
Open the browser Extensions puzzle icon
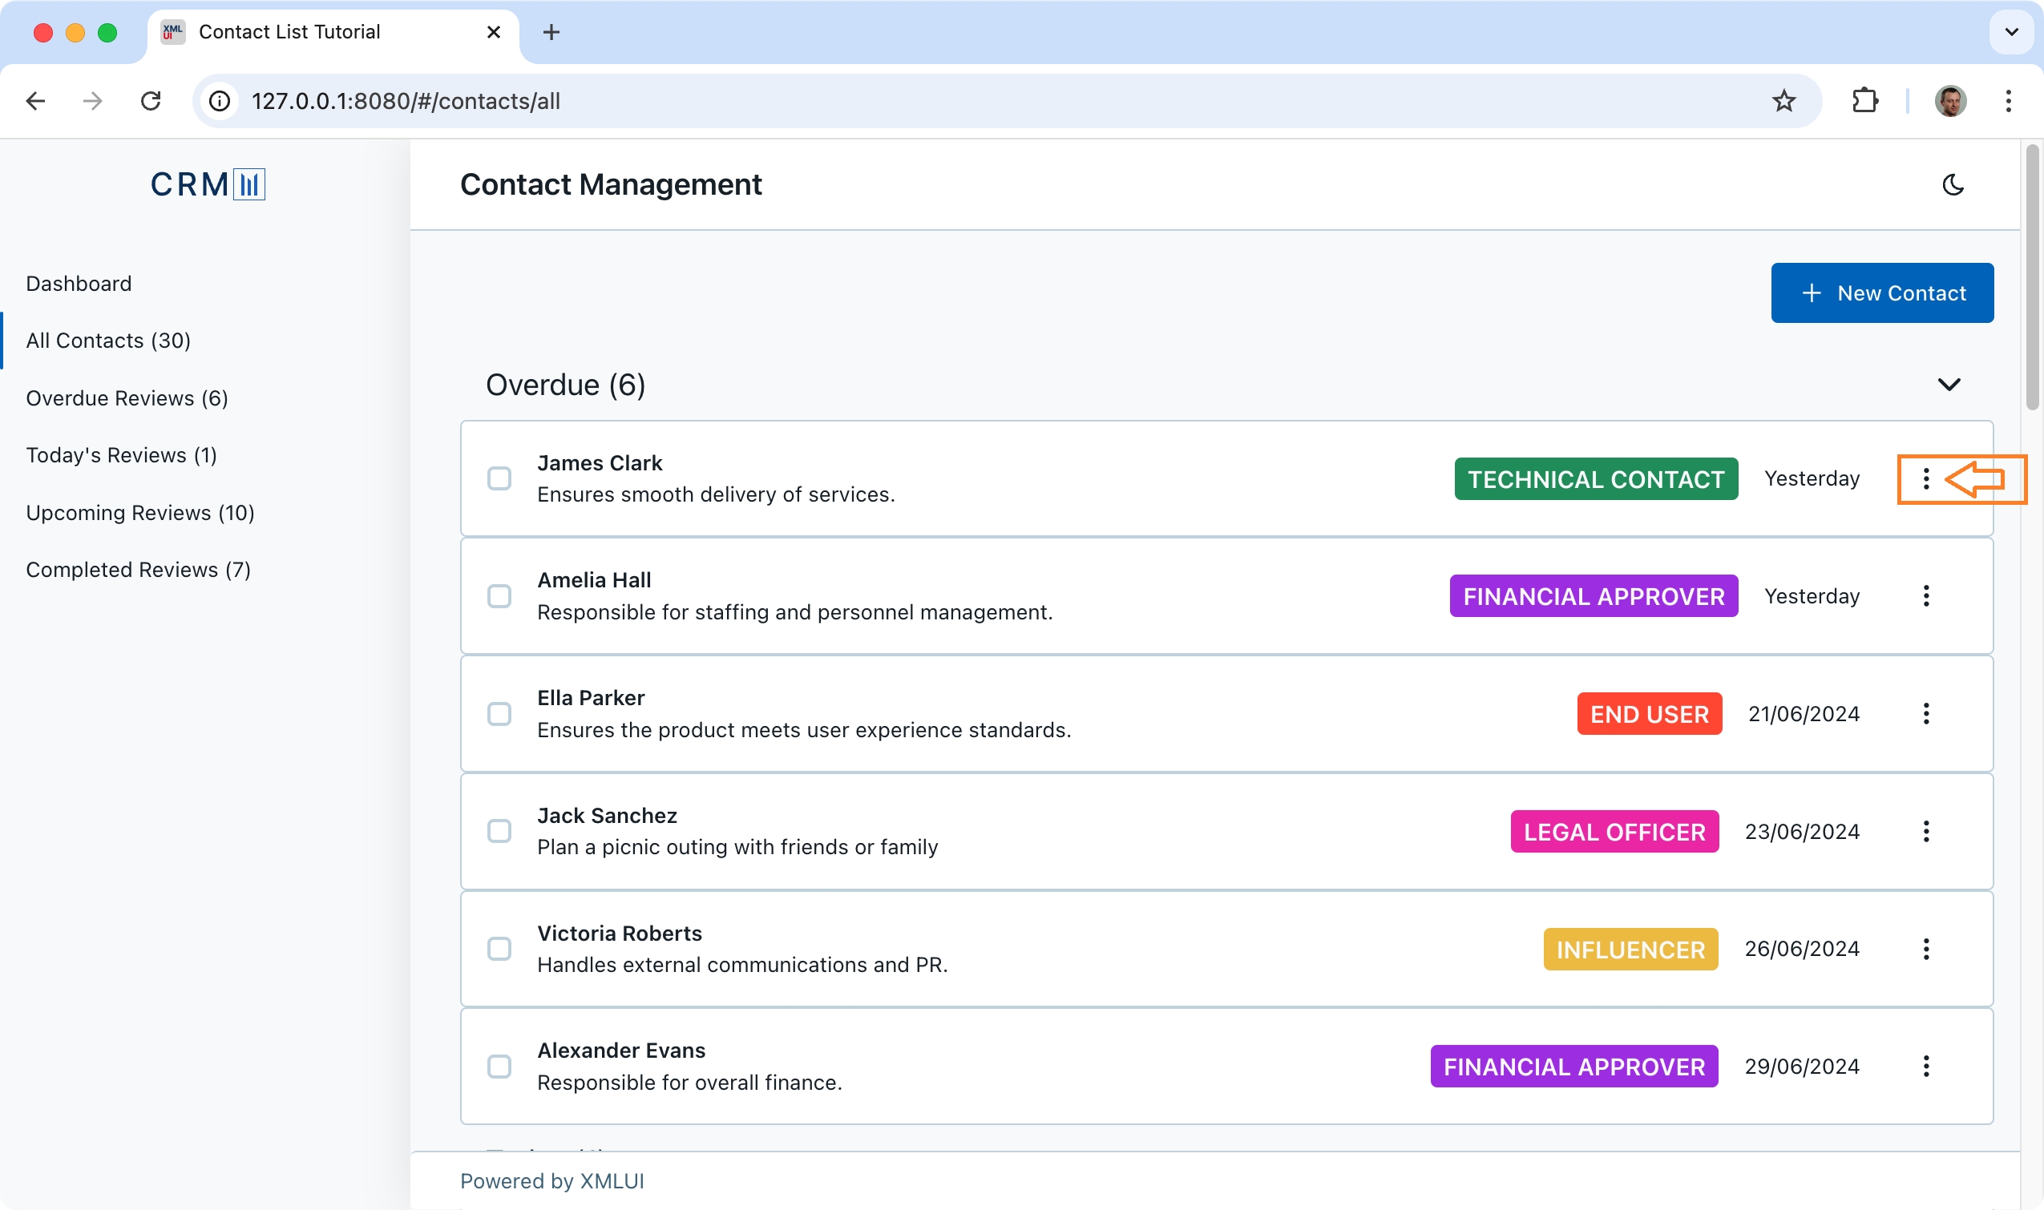1864,101
